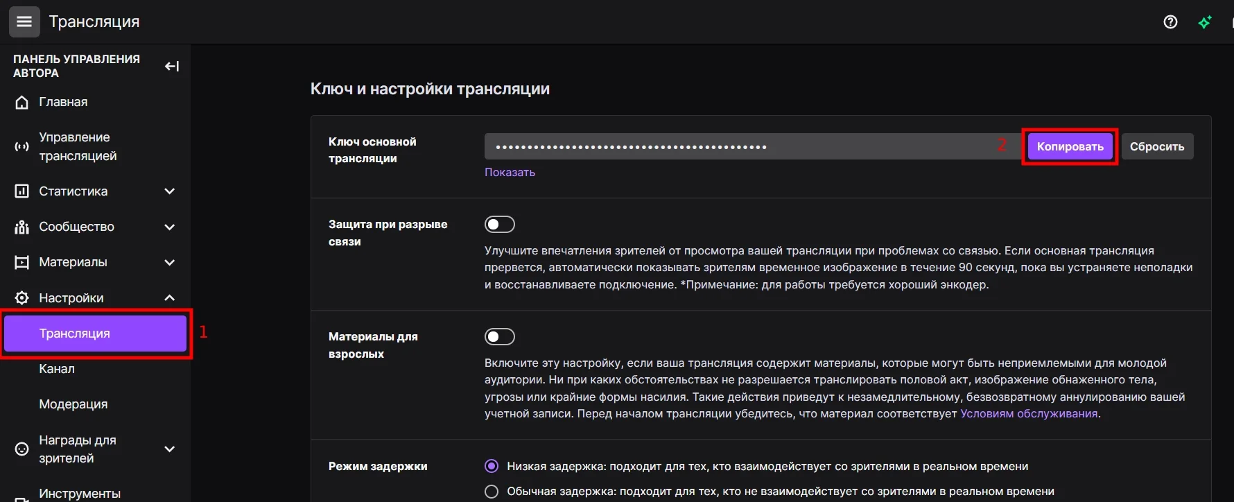Turn on Материалы для взрослых toggle
Image resolution: width=1234 pixels, height=502 pixels.
[x=499, y=337]
